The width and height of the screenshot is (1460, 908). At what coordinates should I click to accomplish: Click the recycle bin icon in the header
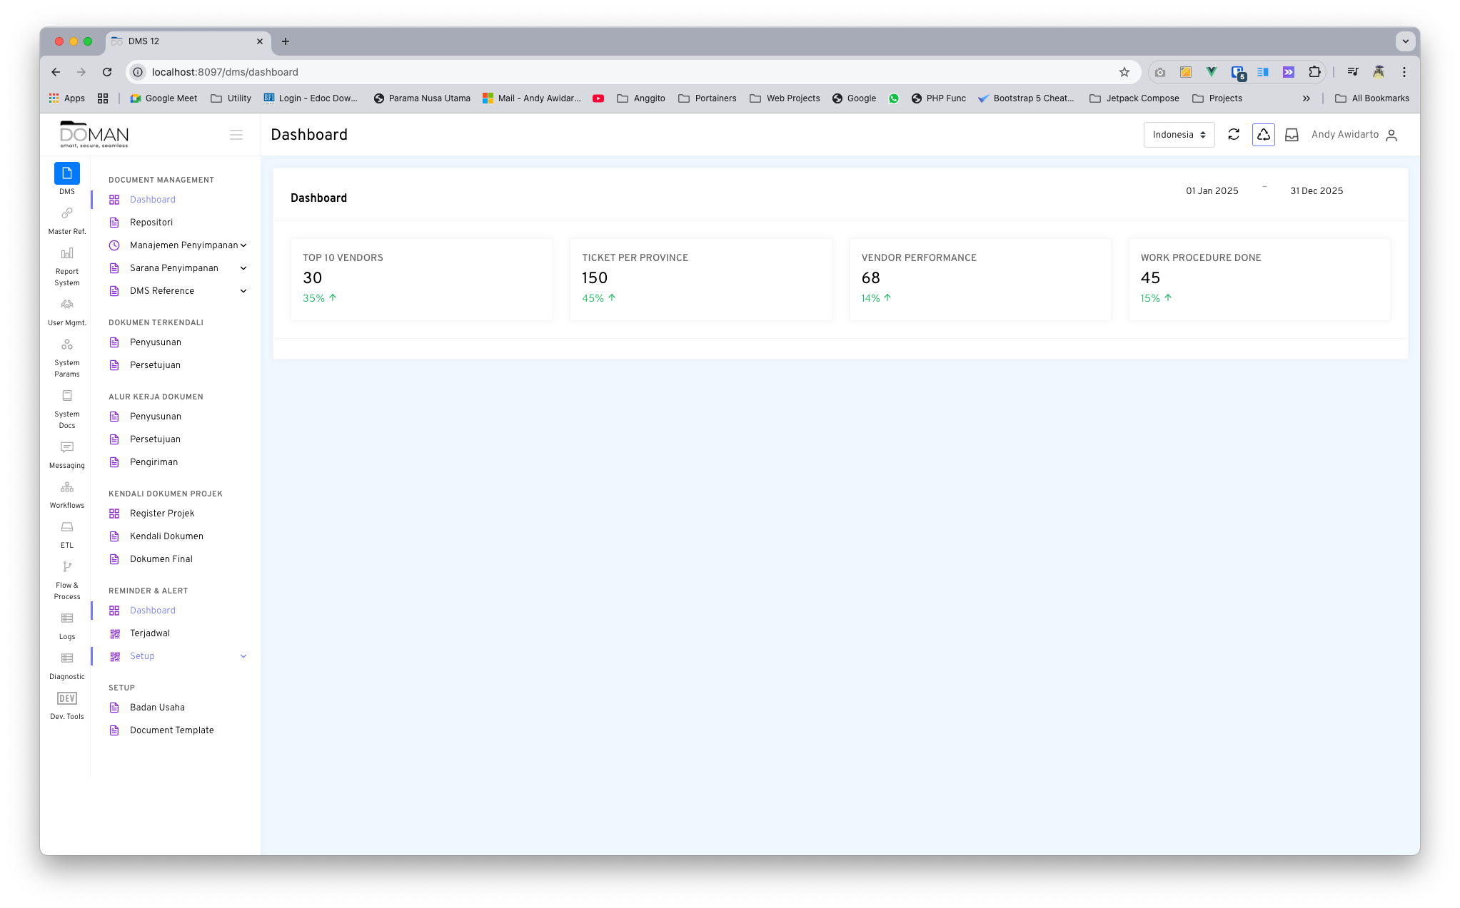(1263, 134)
